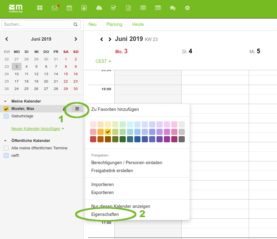
Task: Open the Portal app grid icon
Action: point(40,8)
